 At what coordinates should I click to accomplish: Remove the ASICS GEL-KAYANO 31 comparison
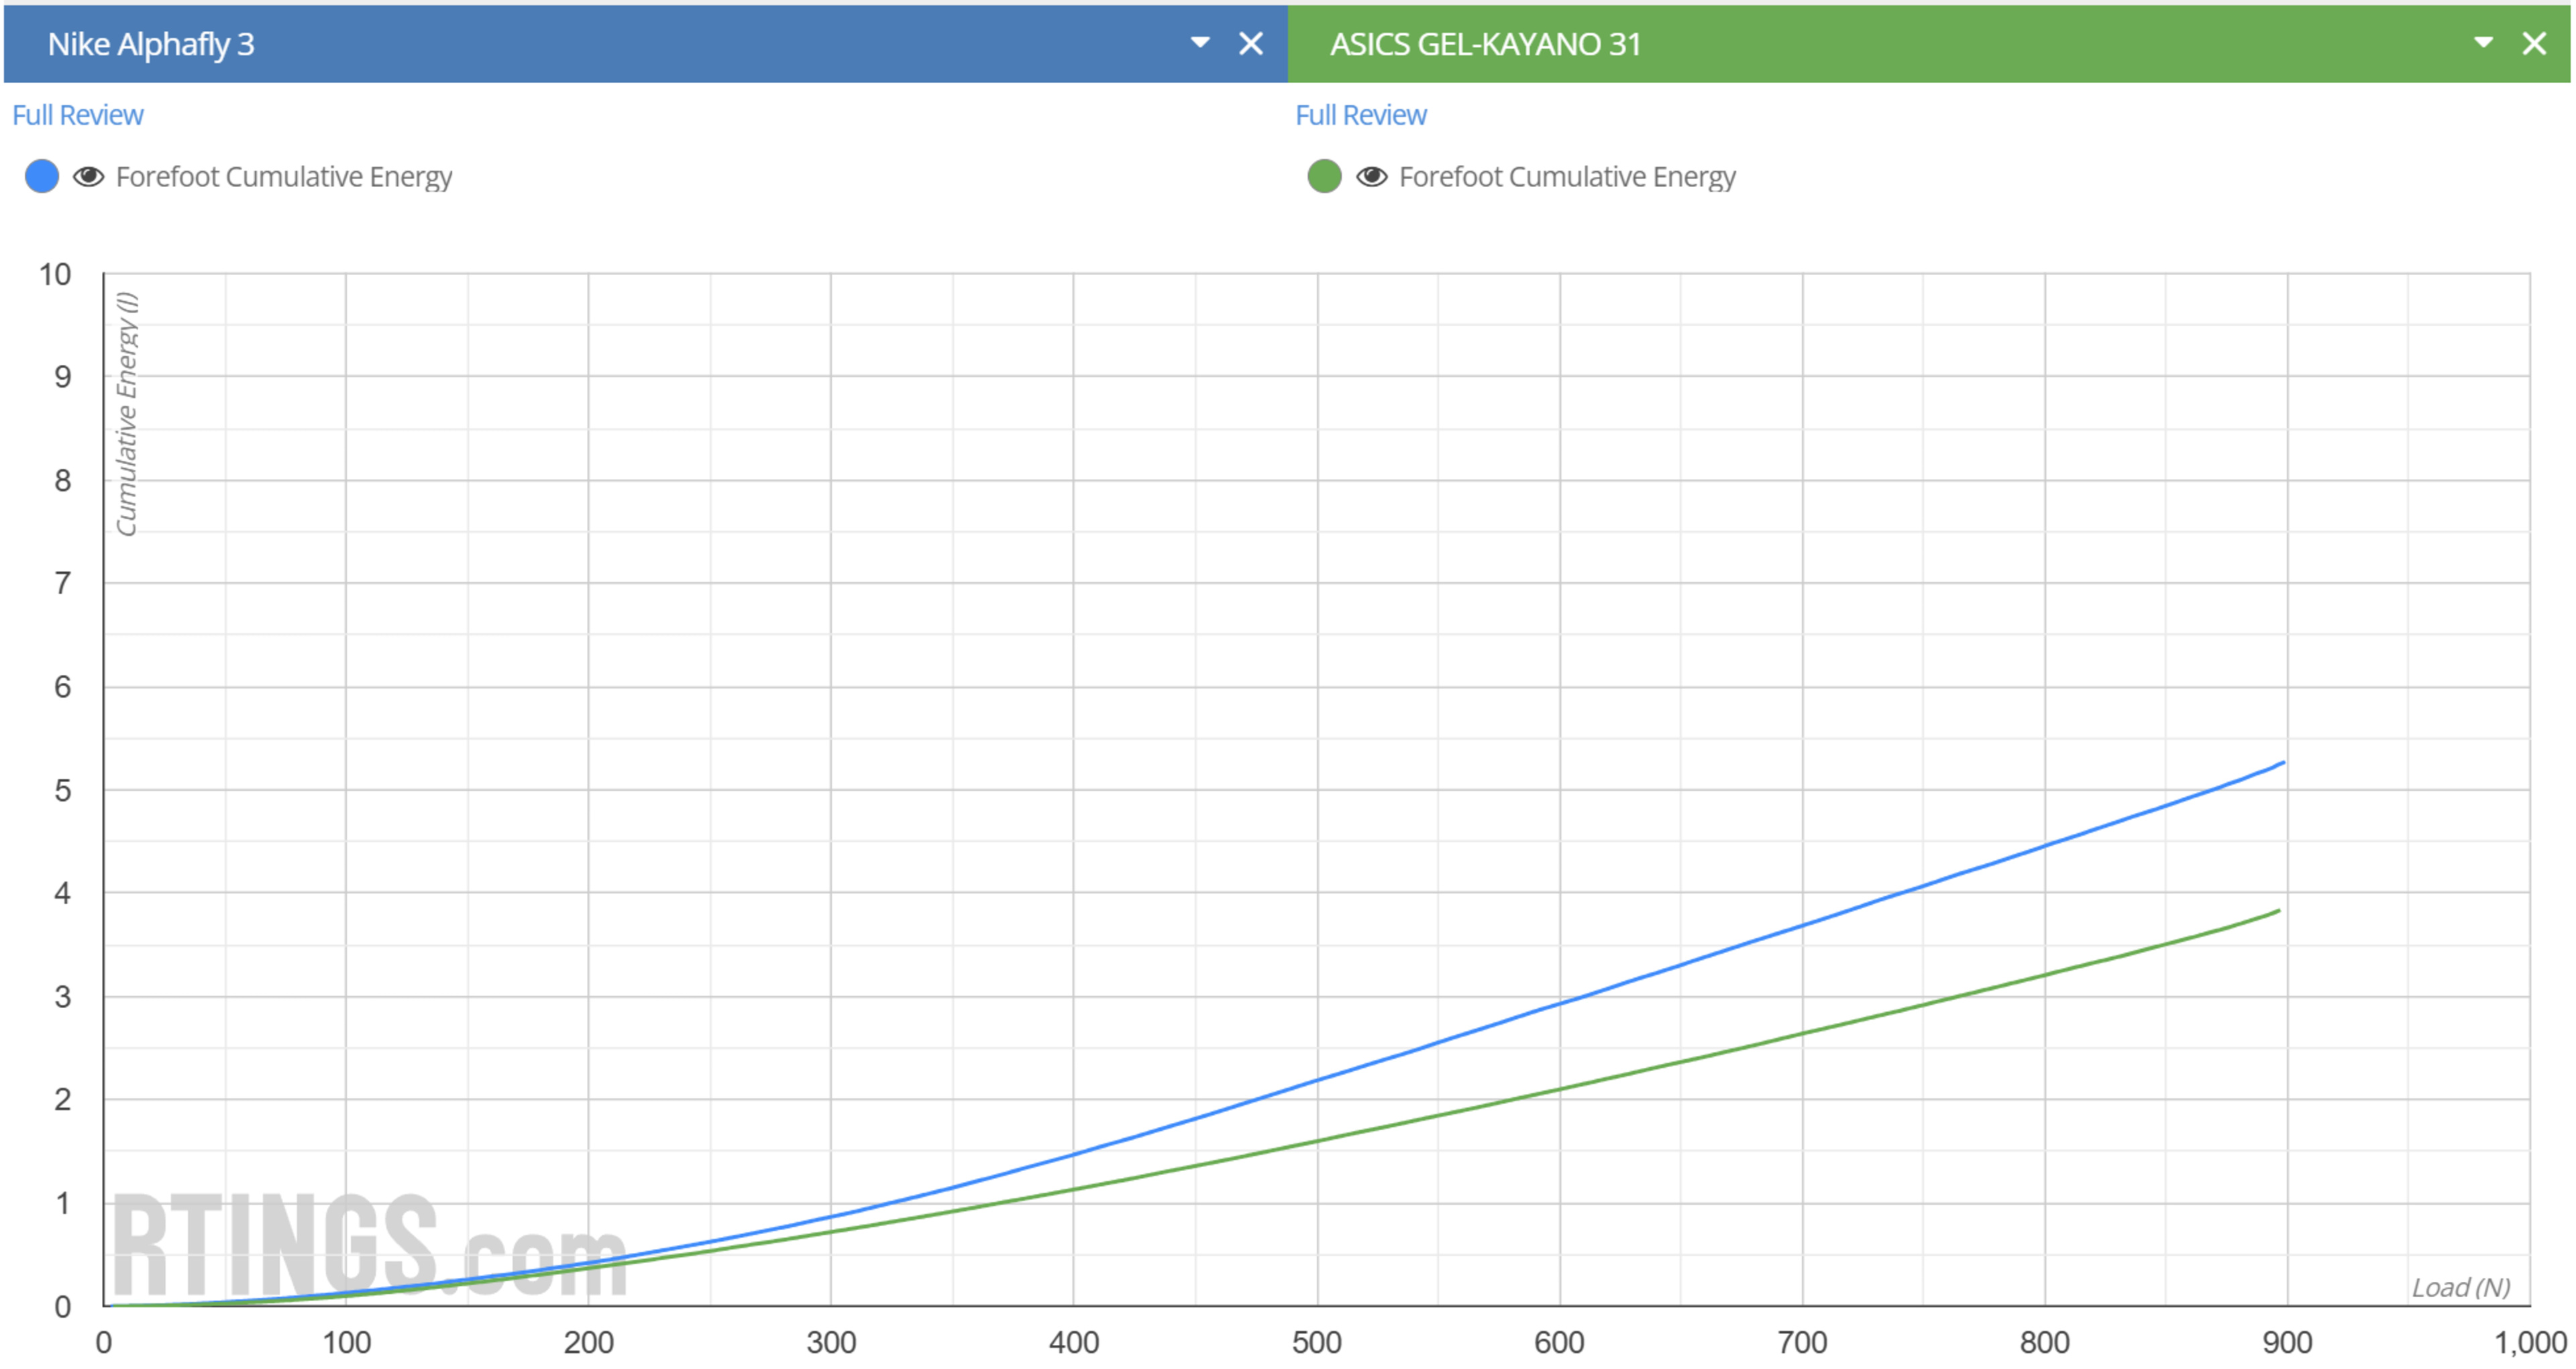pos(2534,43)
